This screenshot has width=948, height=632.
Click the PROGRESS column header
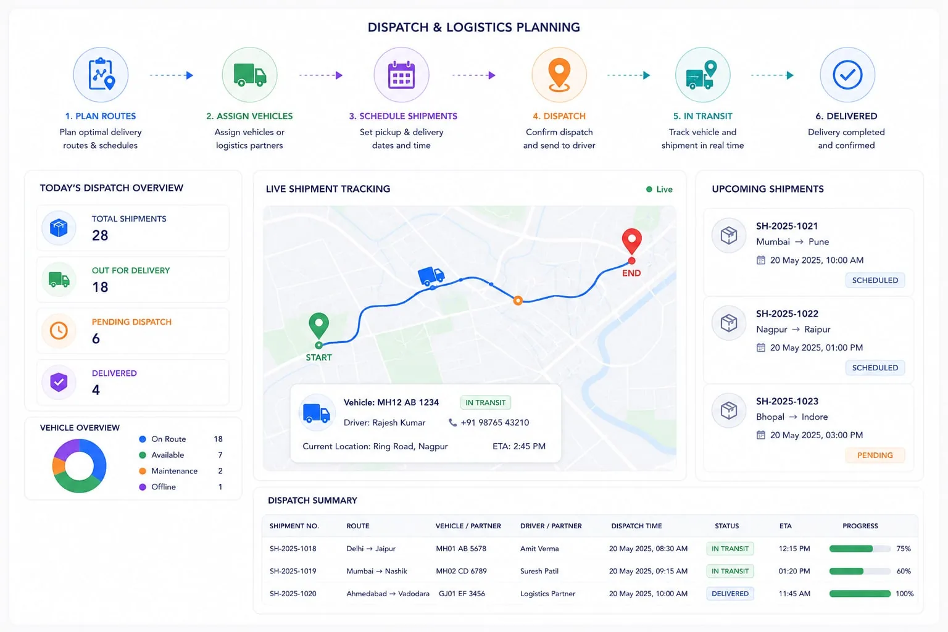860,526
